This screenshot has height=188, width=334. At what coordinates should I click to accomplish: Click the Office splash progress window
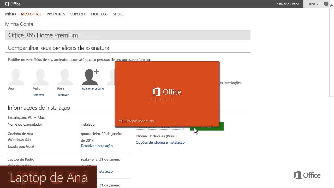tap(167, 94)
